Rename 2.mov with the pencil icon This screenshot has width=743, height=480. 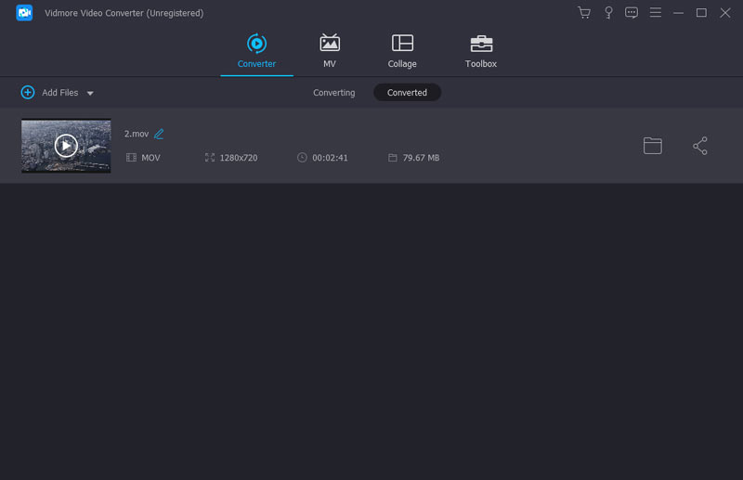point(159,134)
